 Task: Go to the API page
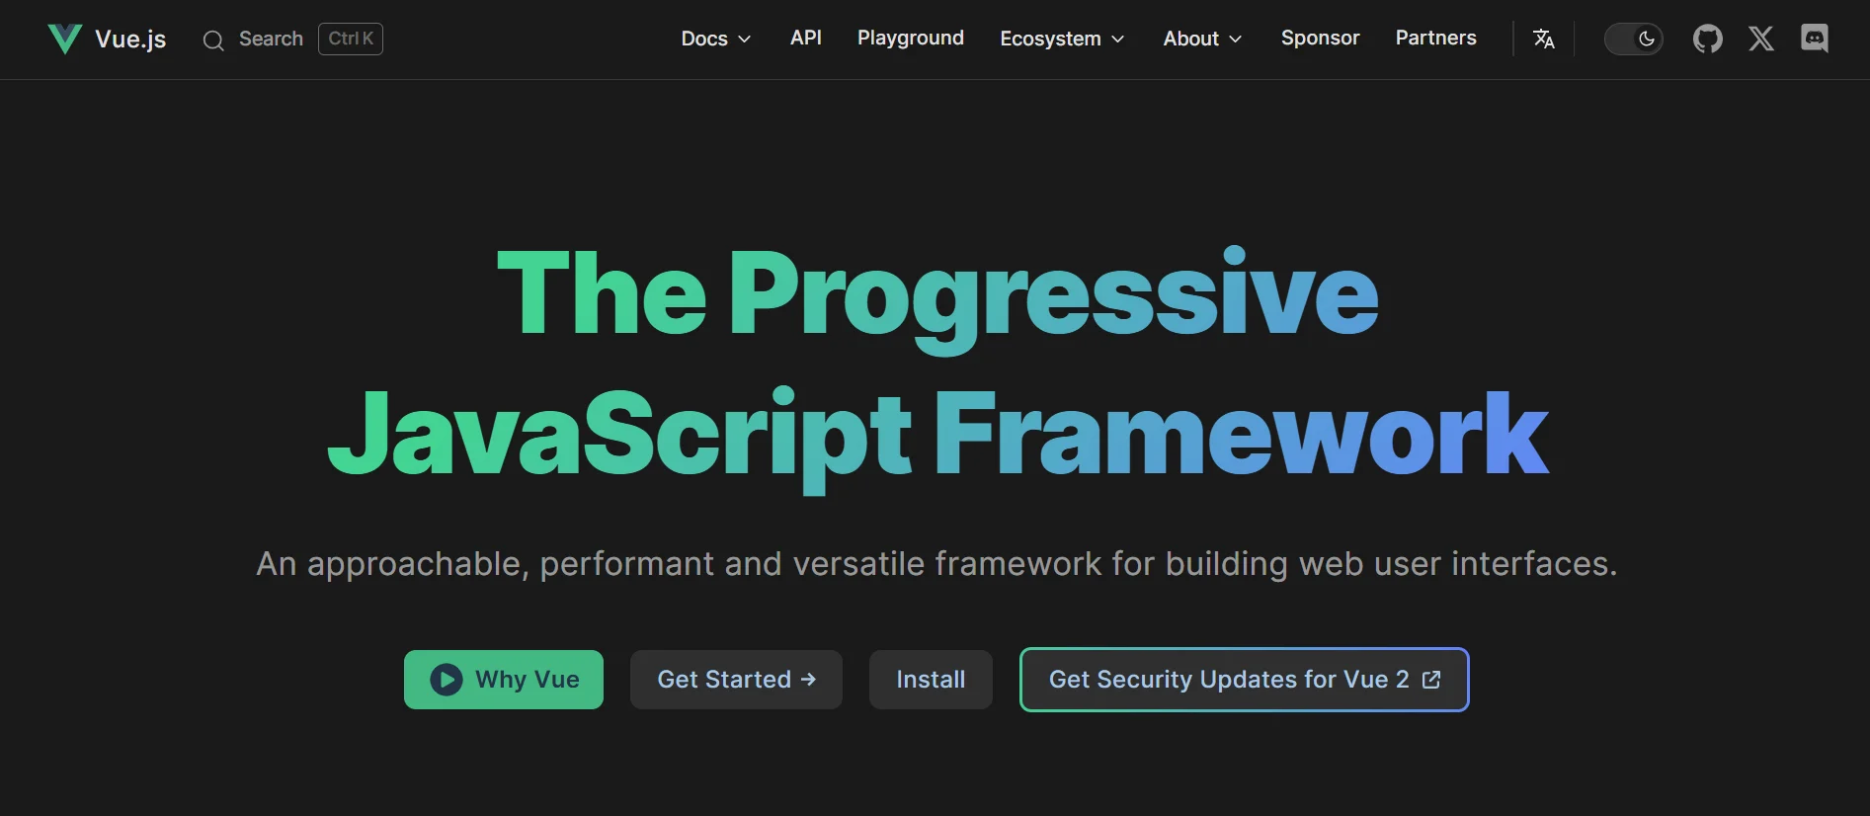tap(805, 38)
